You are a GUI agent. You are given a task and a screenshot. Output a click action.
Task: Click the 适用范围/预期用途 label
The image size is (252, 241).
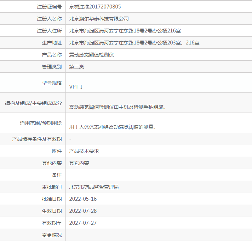pos(41,123)
